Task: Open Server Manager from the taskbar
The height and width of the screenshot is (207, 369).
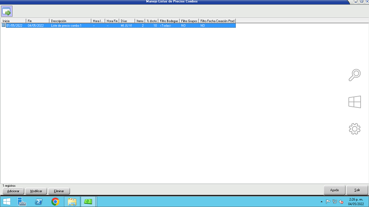Action: 22,202
